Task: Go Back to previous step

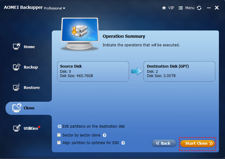Action: (164, 143)
